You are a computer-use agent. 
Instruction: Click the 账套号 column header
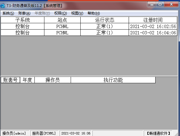(x=11, y=80)
